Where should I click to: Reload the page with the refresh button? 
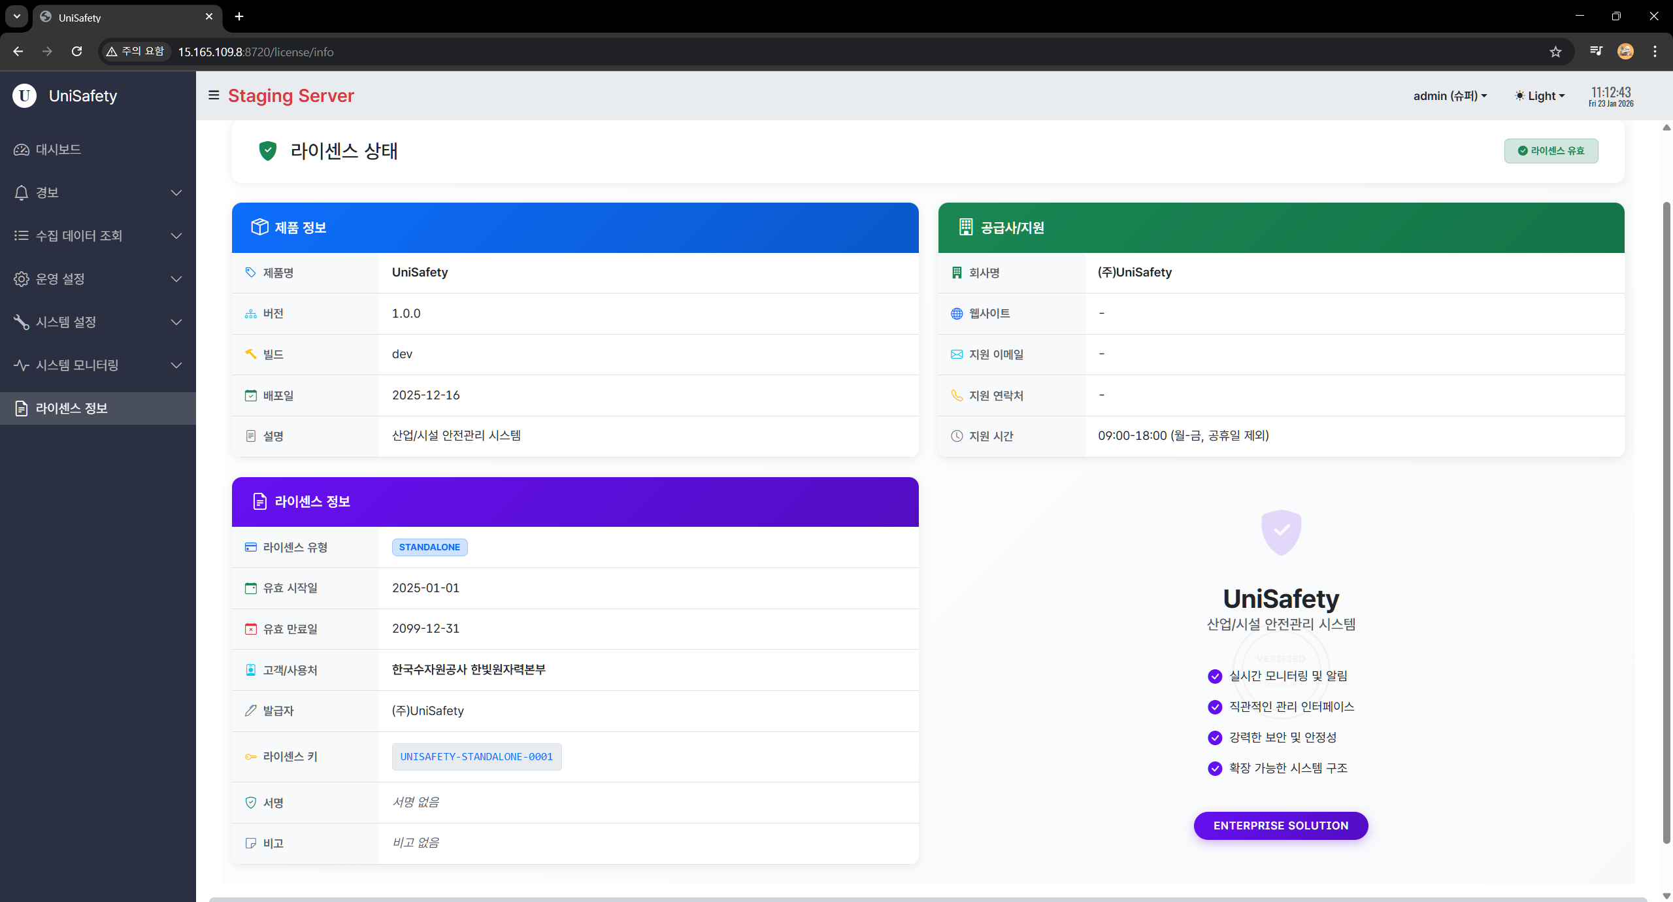click(77, 52)
